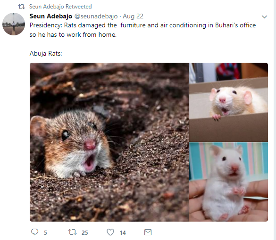Click the reply speech bubble icon
Viewport: 276px width, 240px height.
tap(34, 232)
